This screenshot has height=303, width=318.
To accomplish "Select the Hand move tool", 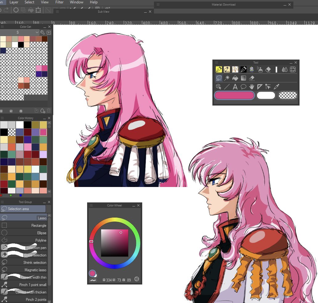I will coord(252,87).
